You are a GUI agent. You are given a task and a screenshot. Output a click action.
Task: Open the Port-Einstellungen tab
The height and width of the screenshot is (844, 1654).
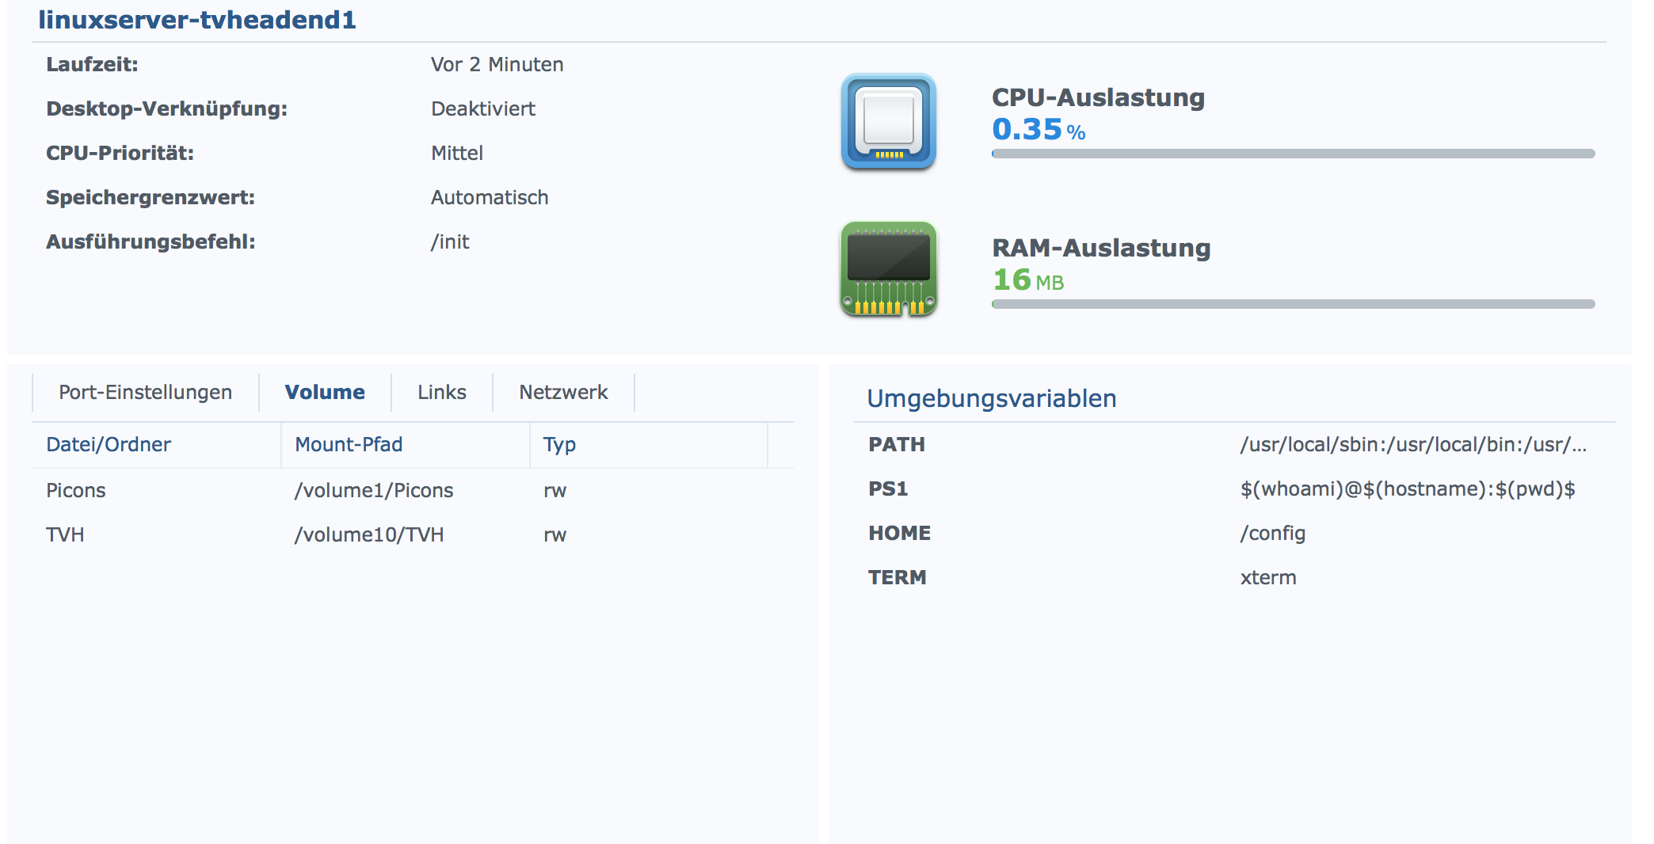click(x=145, y=393)
